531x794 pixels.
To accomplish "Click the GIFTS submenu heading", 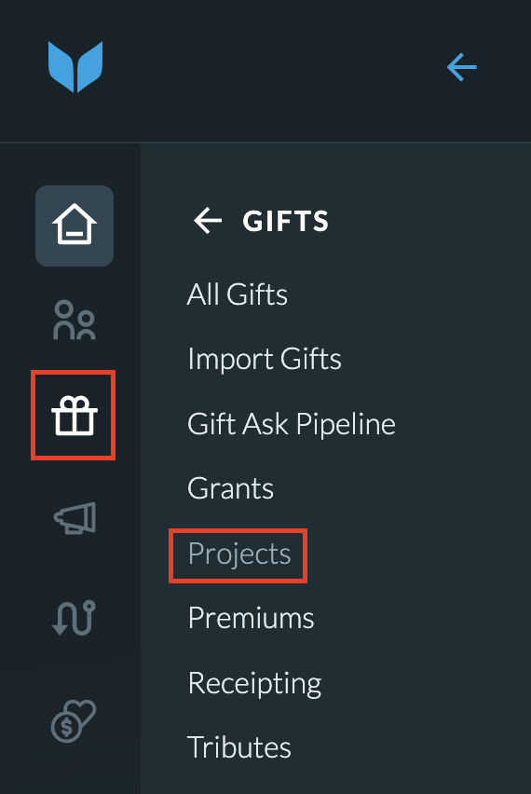I will 285,221.
